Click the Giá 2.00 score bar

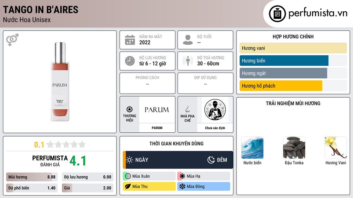(x=88, y=188)
